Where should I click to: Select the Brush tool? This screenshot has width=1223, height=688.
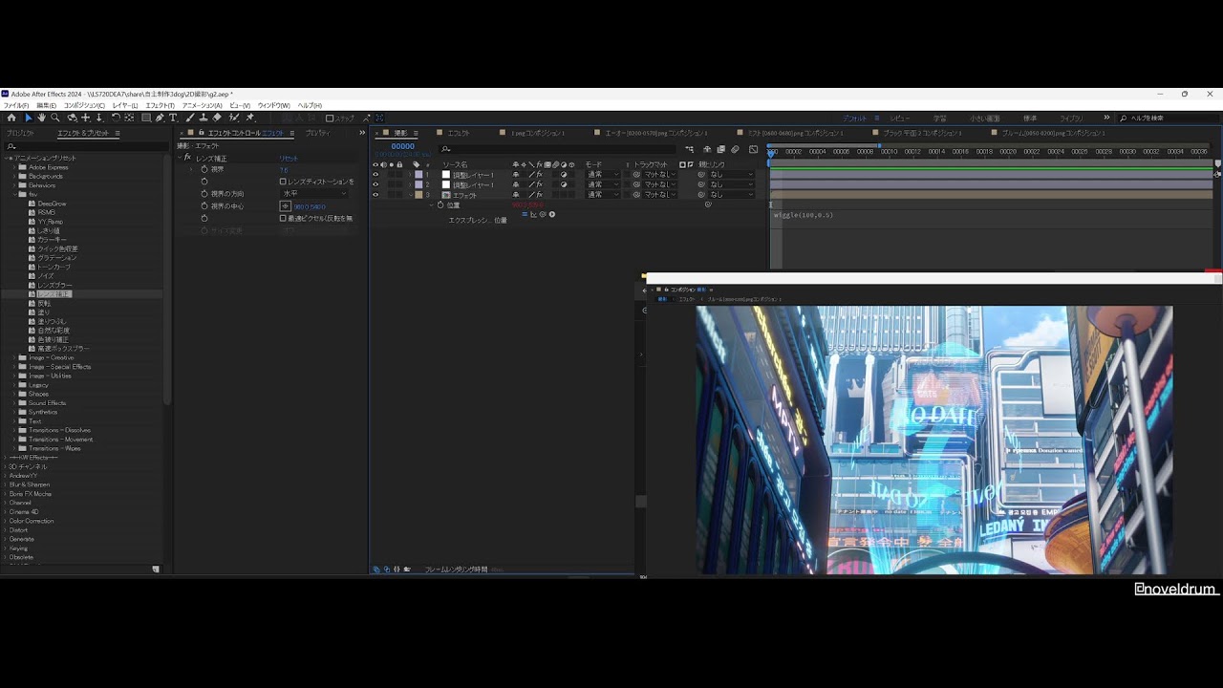point(190,118)
